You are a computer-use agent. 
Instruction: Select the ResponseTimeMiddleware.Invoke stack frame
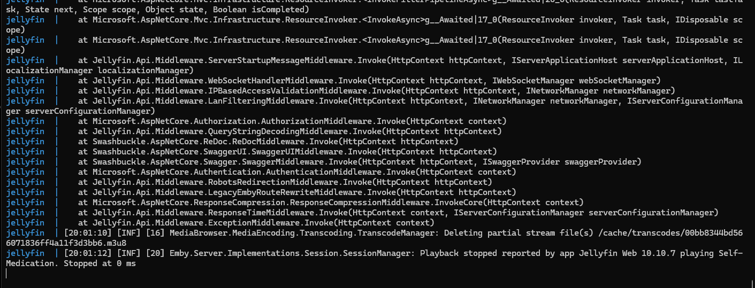coord(398,213)
